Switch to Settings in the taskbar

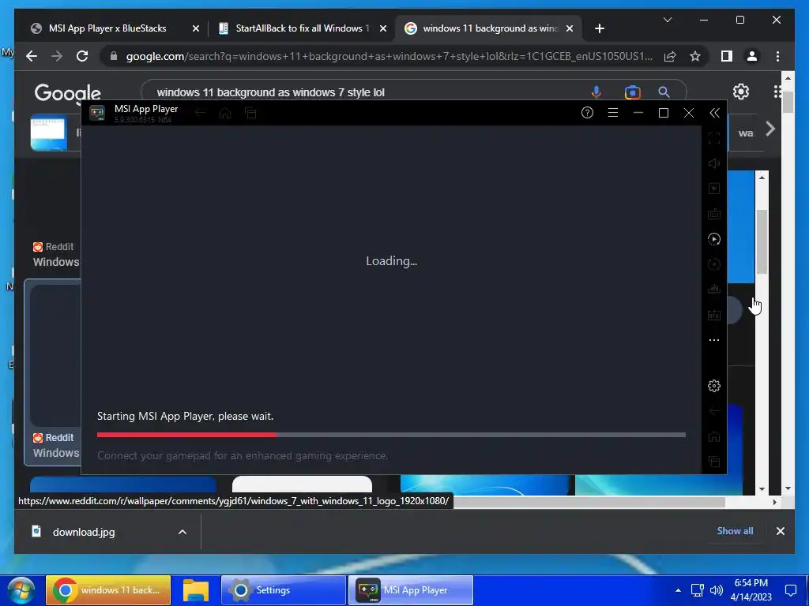(x=284, y=590)
